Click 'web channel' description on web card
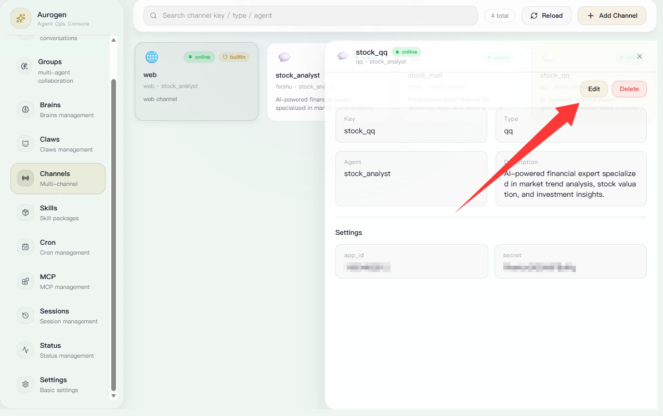 click(160, 99)
